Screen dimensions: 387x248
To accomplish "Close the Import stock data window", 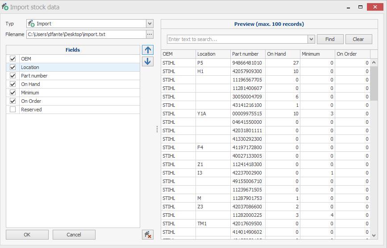I will click(x=375, y=7).
